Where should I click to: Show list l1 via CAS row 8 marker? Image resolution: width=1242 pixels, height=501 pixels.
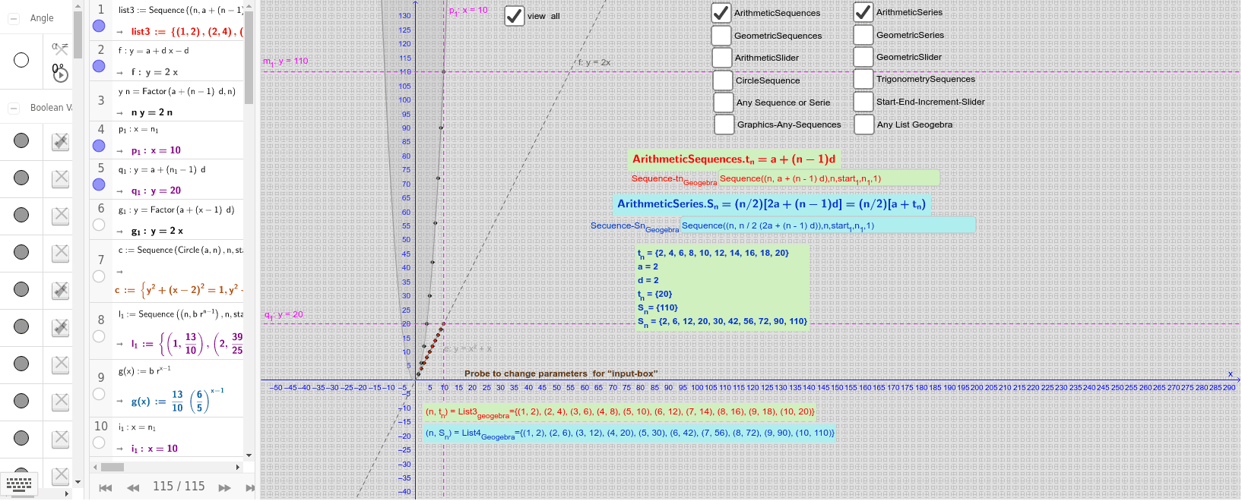99,336
